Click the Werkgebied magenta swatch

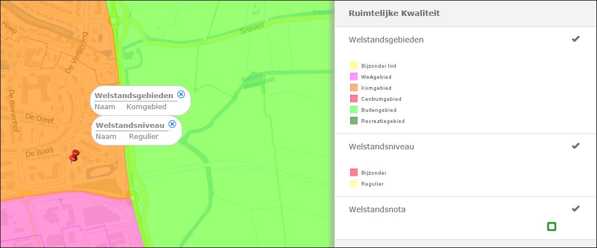(x=353, y=77)
